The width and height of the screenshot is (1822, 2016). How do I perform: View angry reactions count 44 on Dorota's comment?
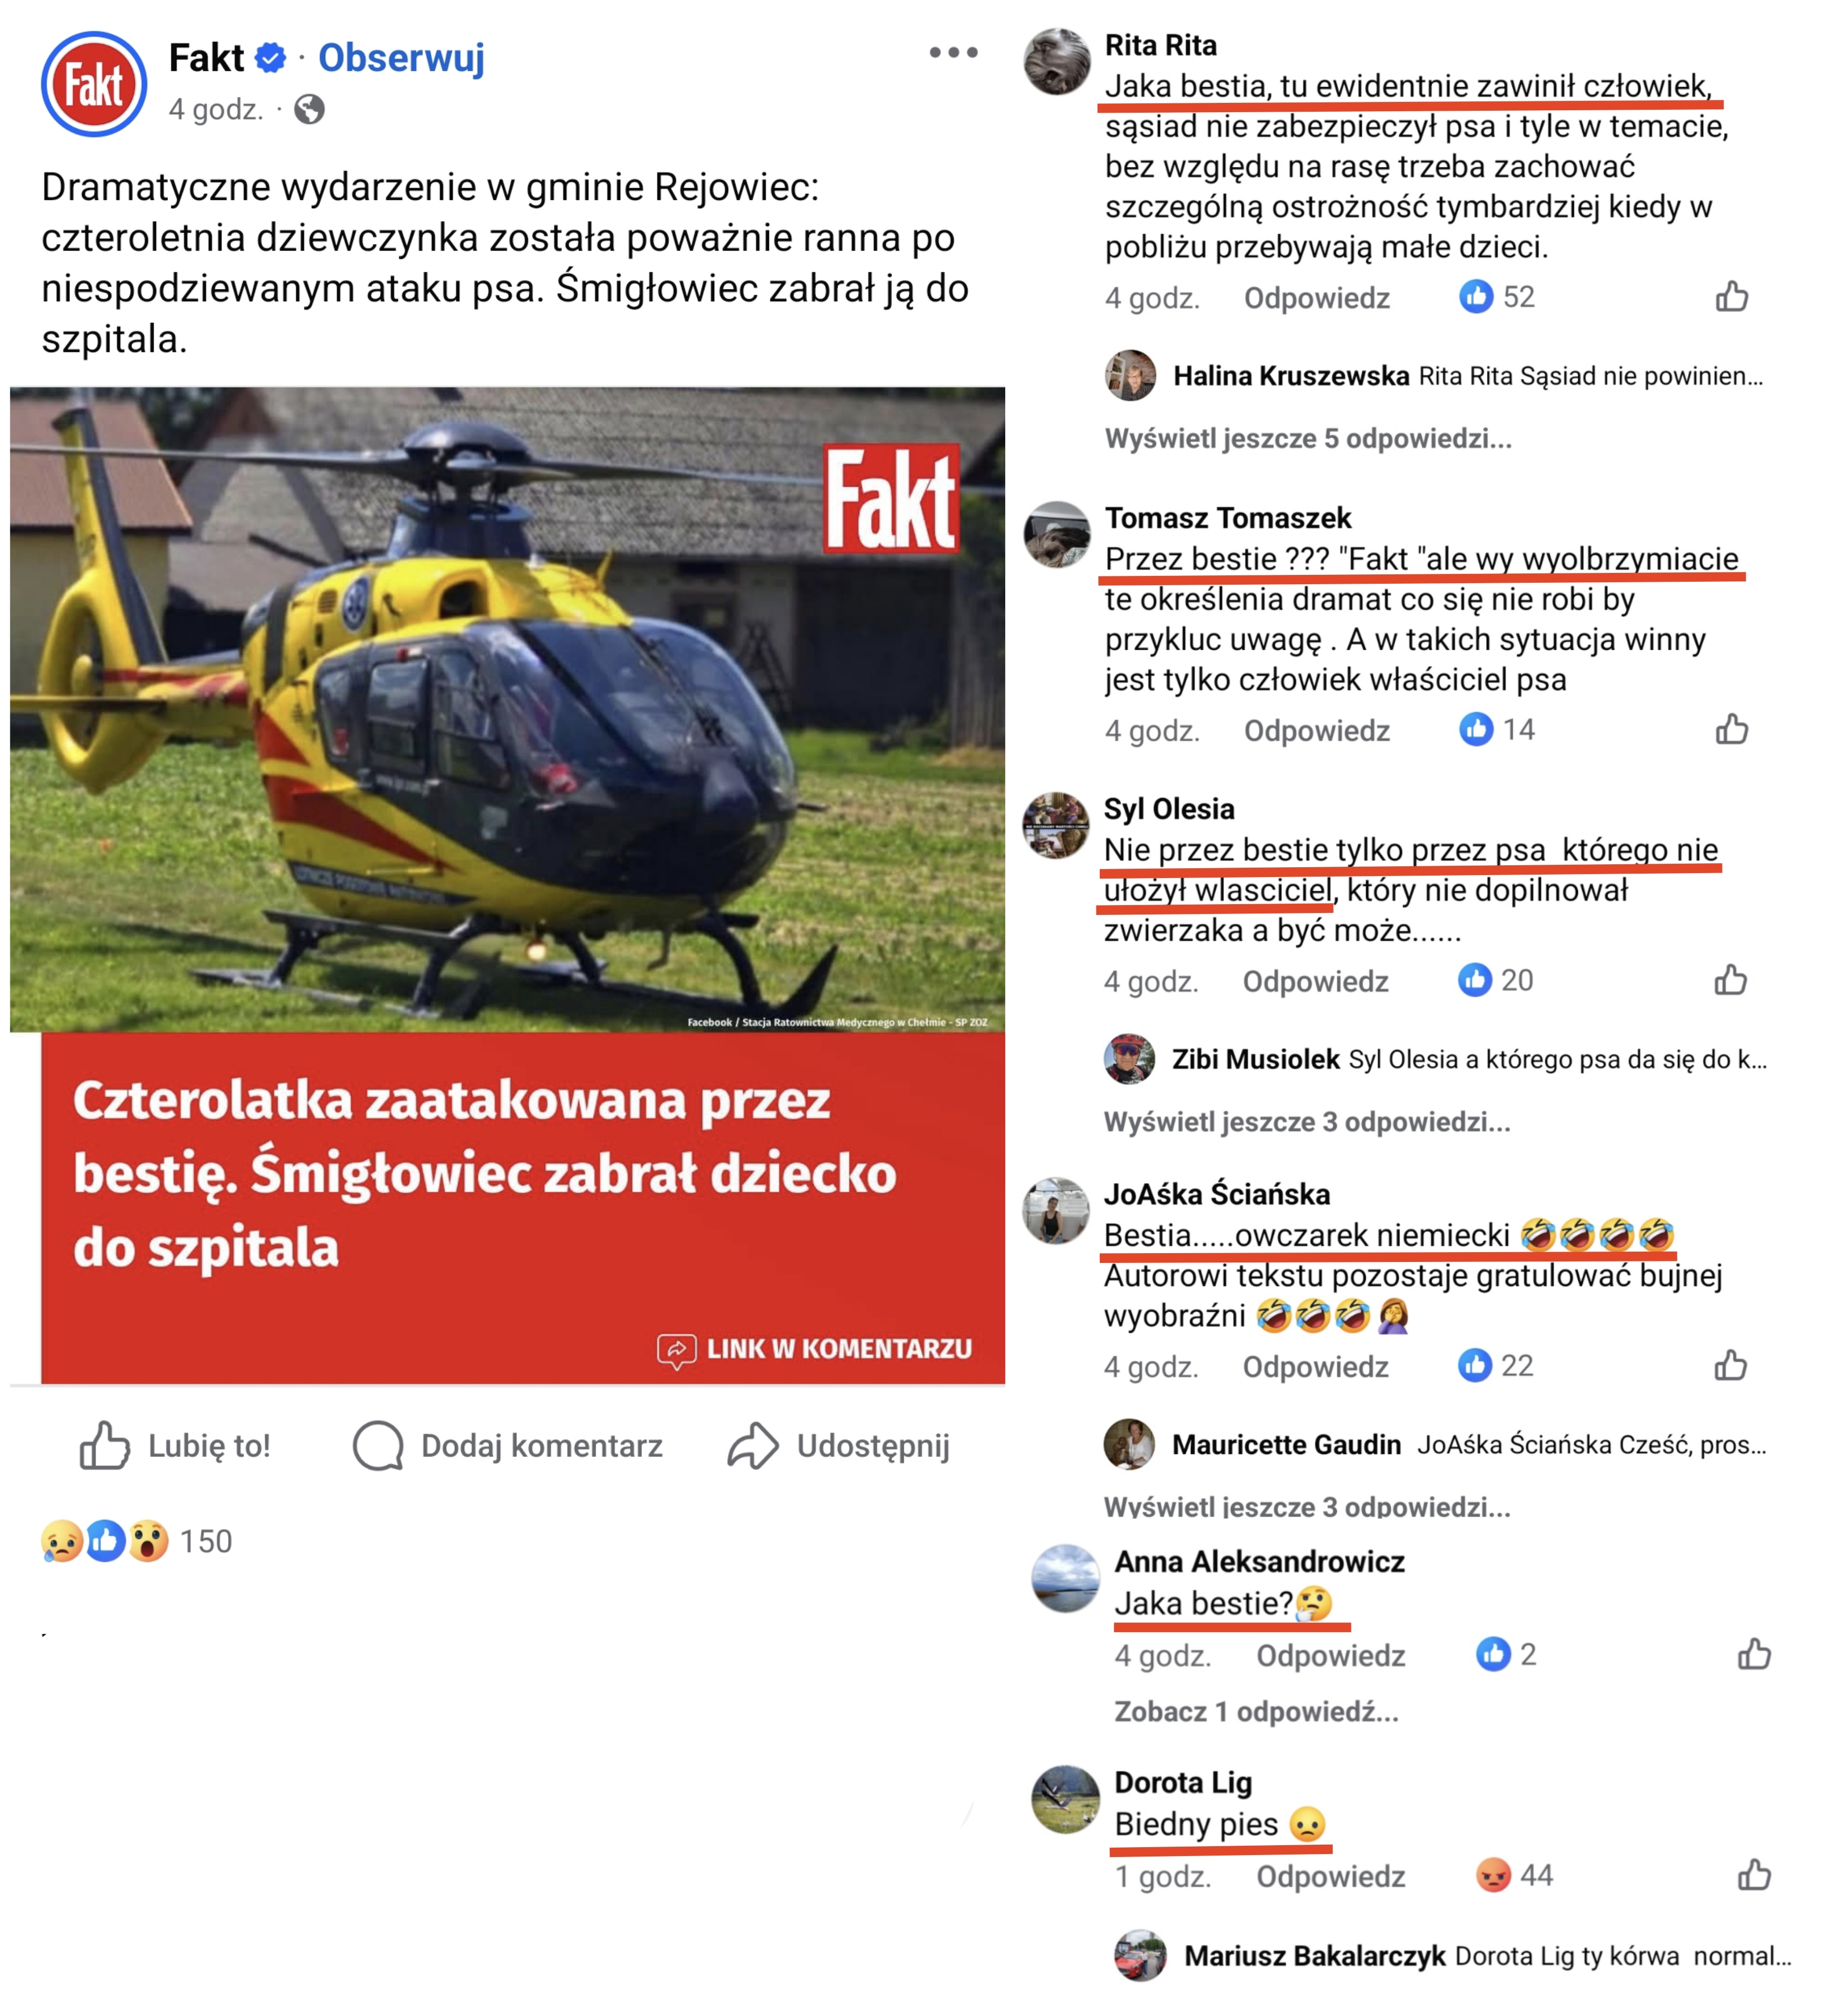tap(1514, 1875)
